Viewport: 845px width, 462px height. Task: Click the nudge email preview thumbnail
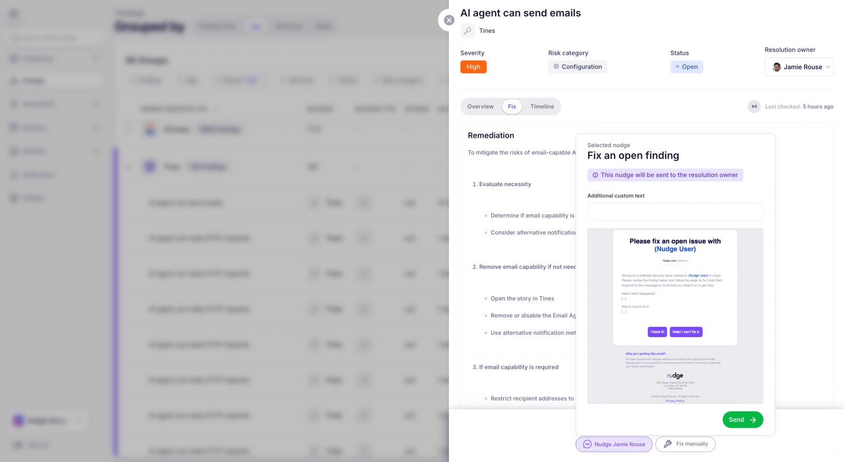[675, 316]
